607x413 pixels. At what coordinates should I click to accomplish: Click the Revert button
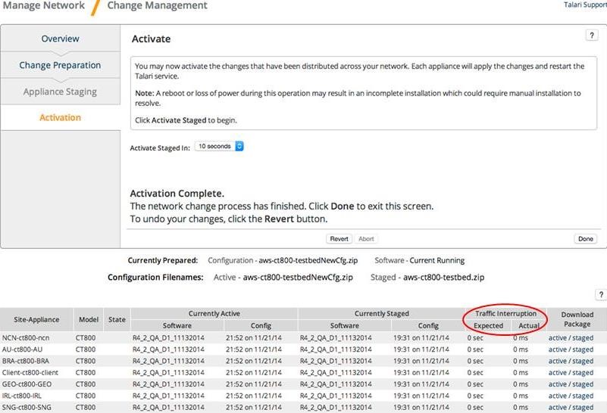click(x=339, y=239)
